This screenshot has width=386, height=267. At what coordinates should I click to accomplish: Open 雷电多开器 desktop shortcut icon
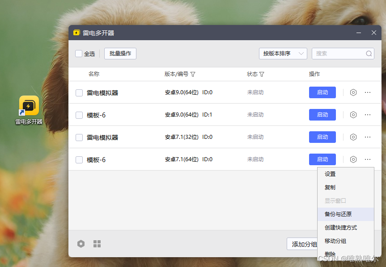click(x=29, y=106)
